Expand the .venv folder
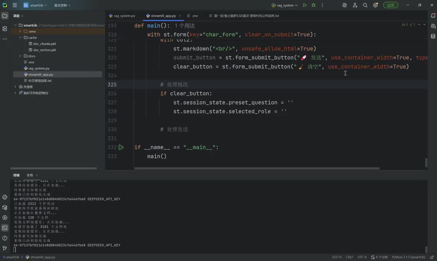The width and height of the screenshot is (437, 261). (20, 32)
